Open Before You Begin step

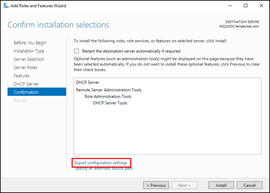(30, 43)
